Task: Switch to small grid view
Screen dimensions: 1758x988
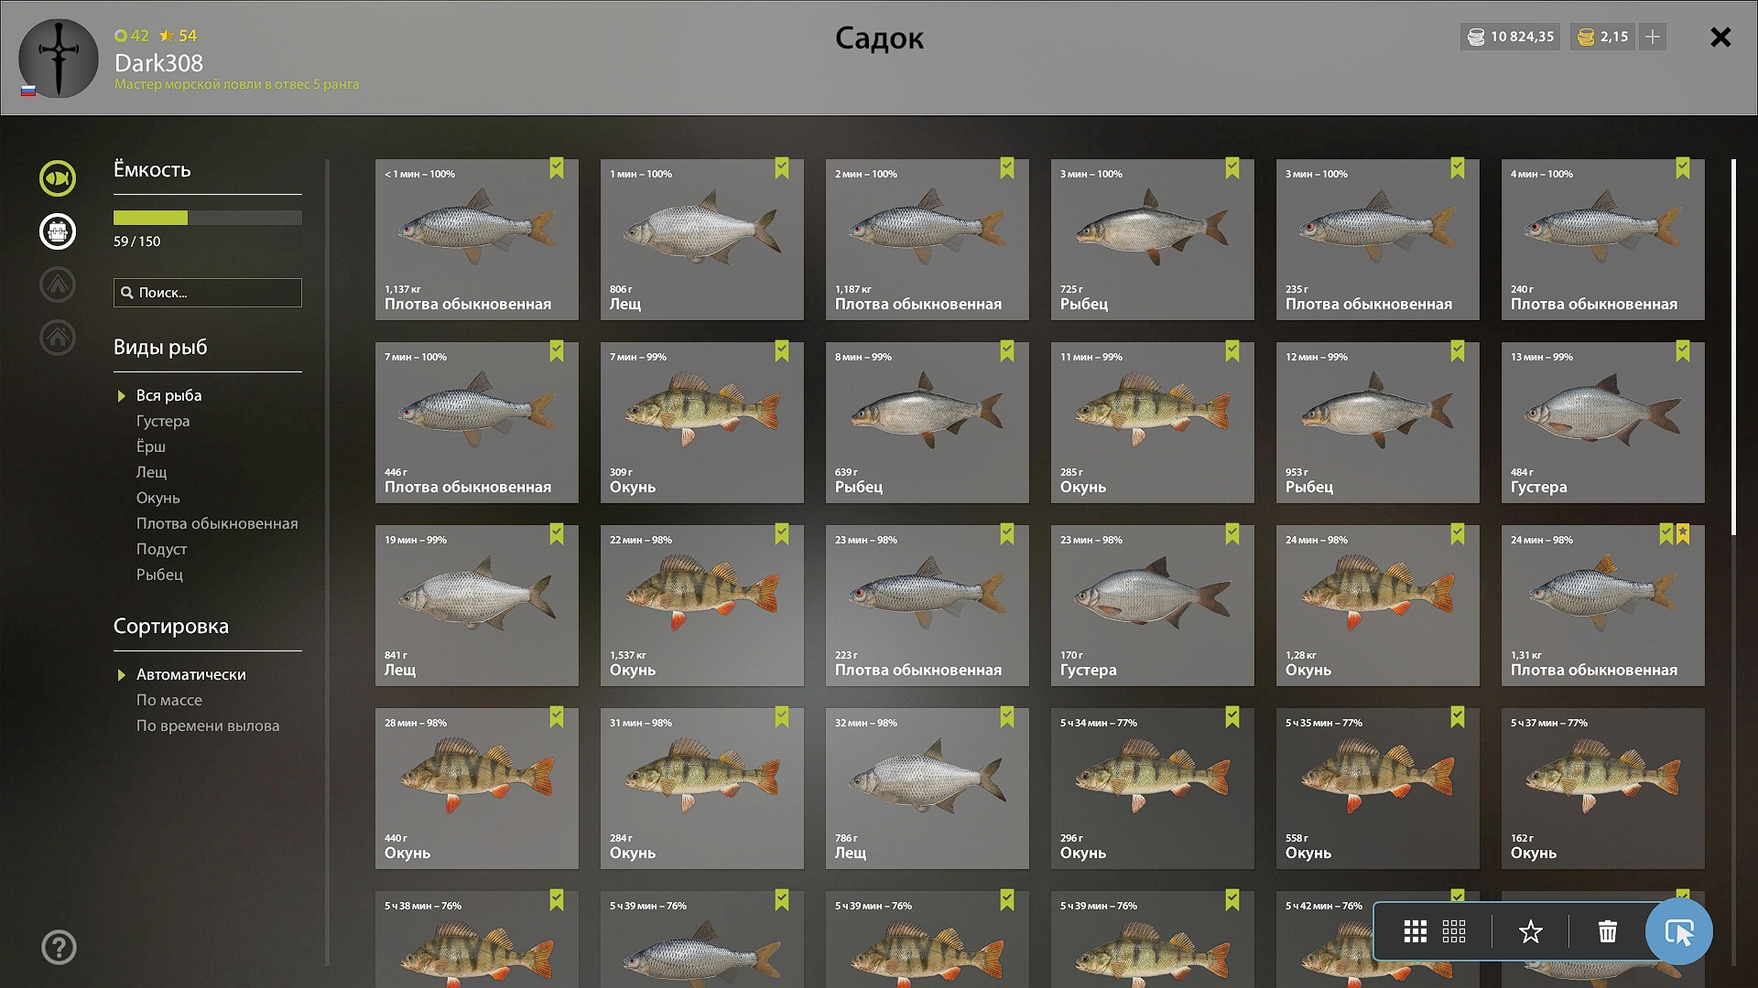Action: pos(1454,931)
